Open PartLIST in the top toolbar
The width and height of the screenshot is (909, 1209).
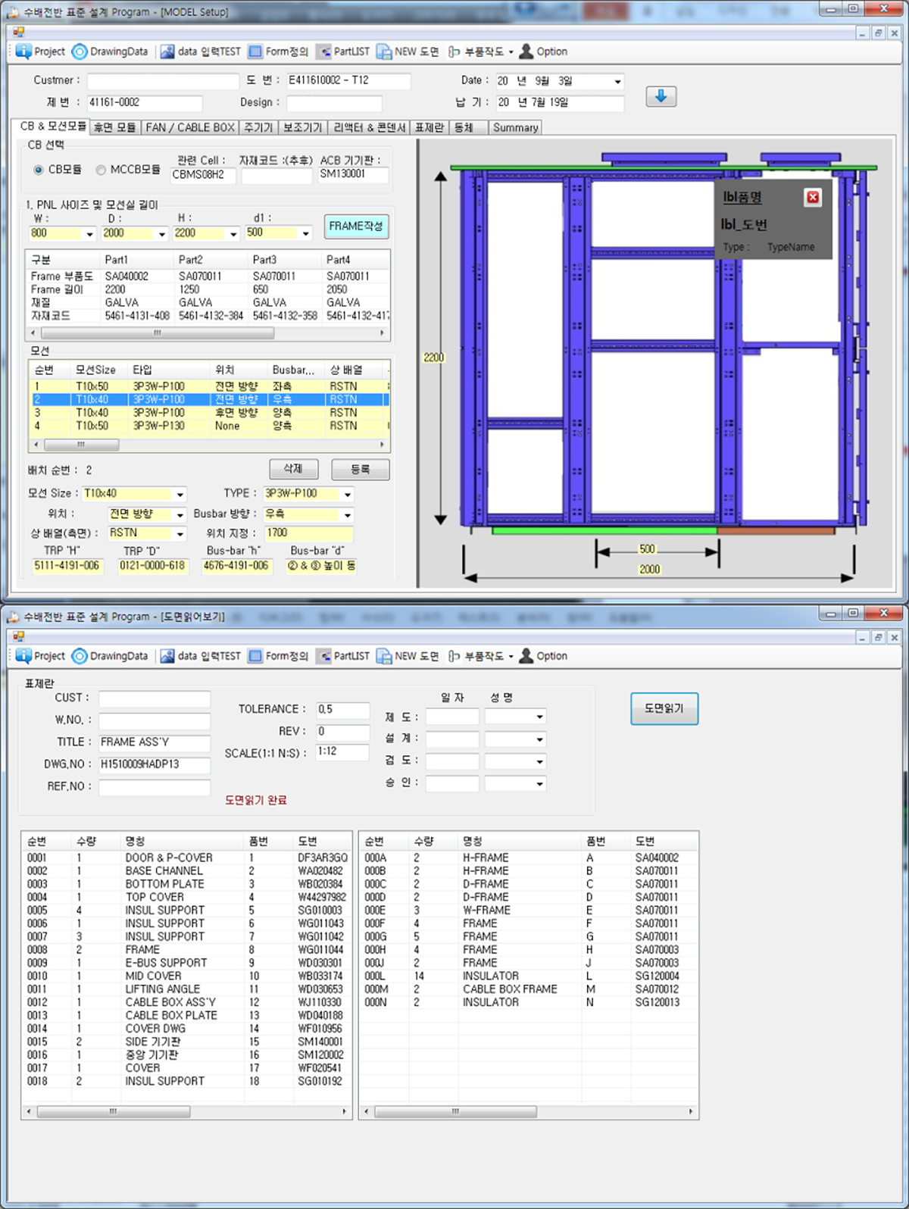click(343, 52)
